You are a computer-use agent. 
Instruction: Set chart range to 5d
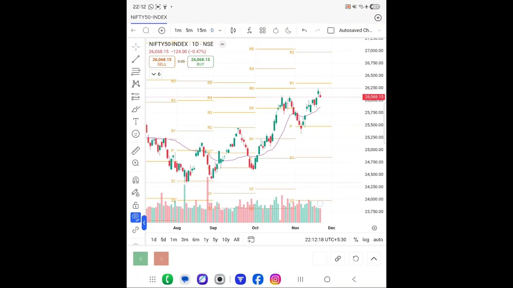coord(163,240)
